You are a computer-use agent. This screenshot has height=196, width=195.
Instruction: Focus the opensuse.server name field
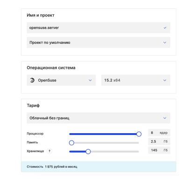pos(98,28)
